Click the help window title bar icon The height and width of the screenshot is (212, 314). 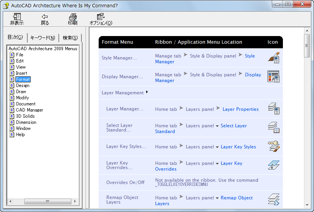[6, 5]
